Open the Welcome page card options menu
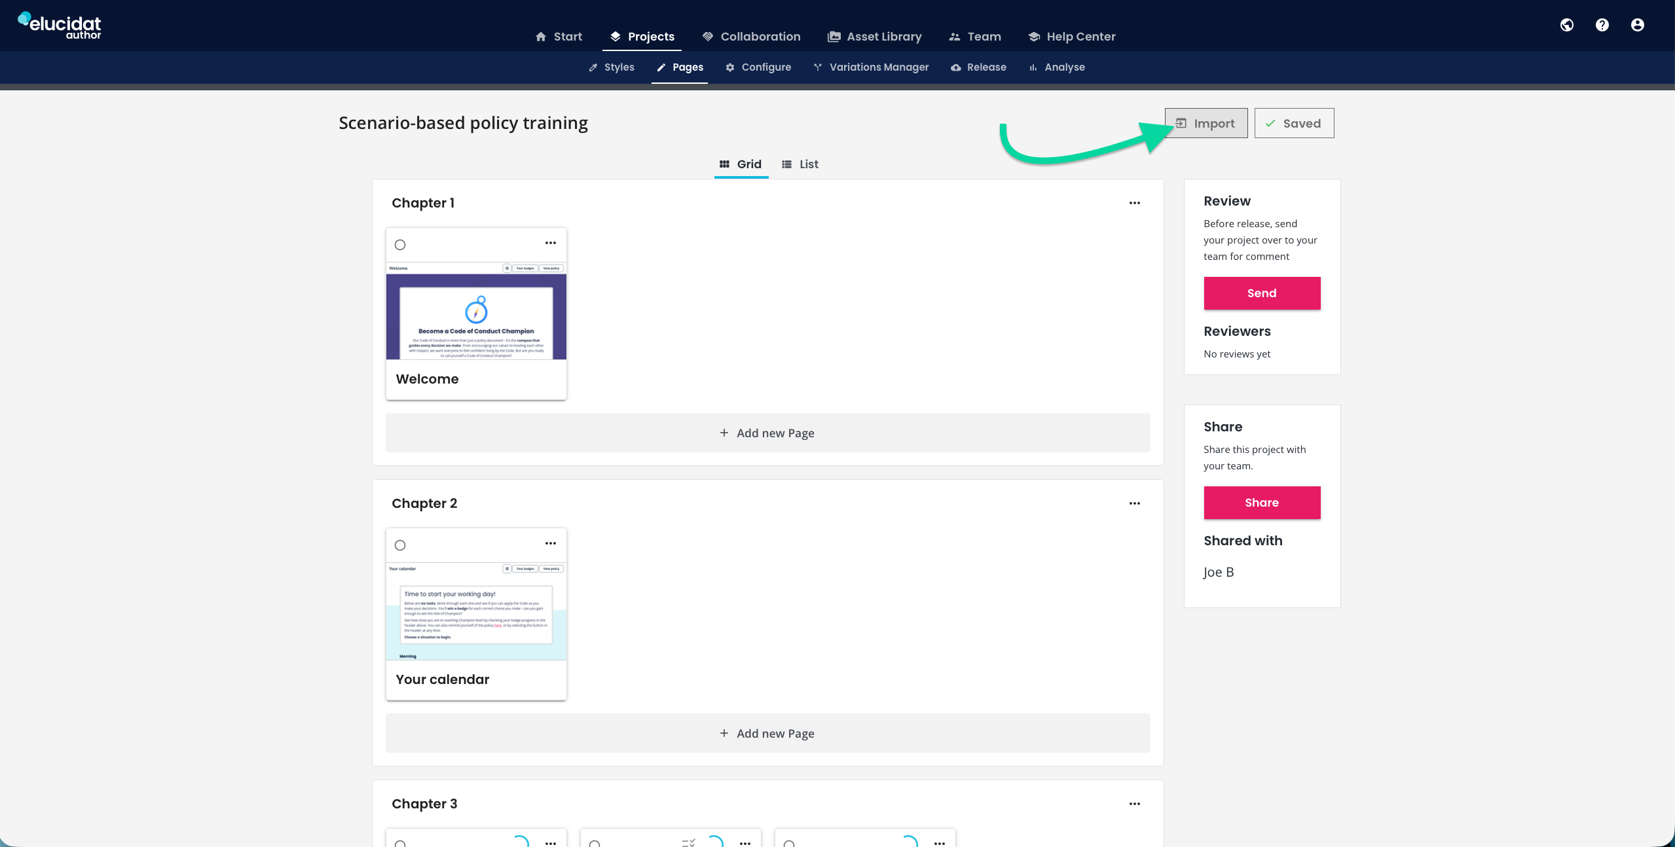The image size is (1675, 847). click(x=550, y=243)
